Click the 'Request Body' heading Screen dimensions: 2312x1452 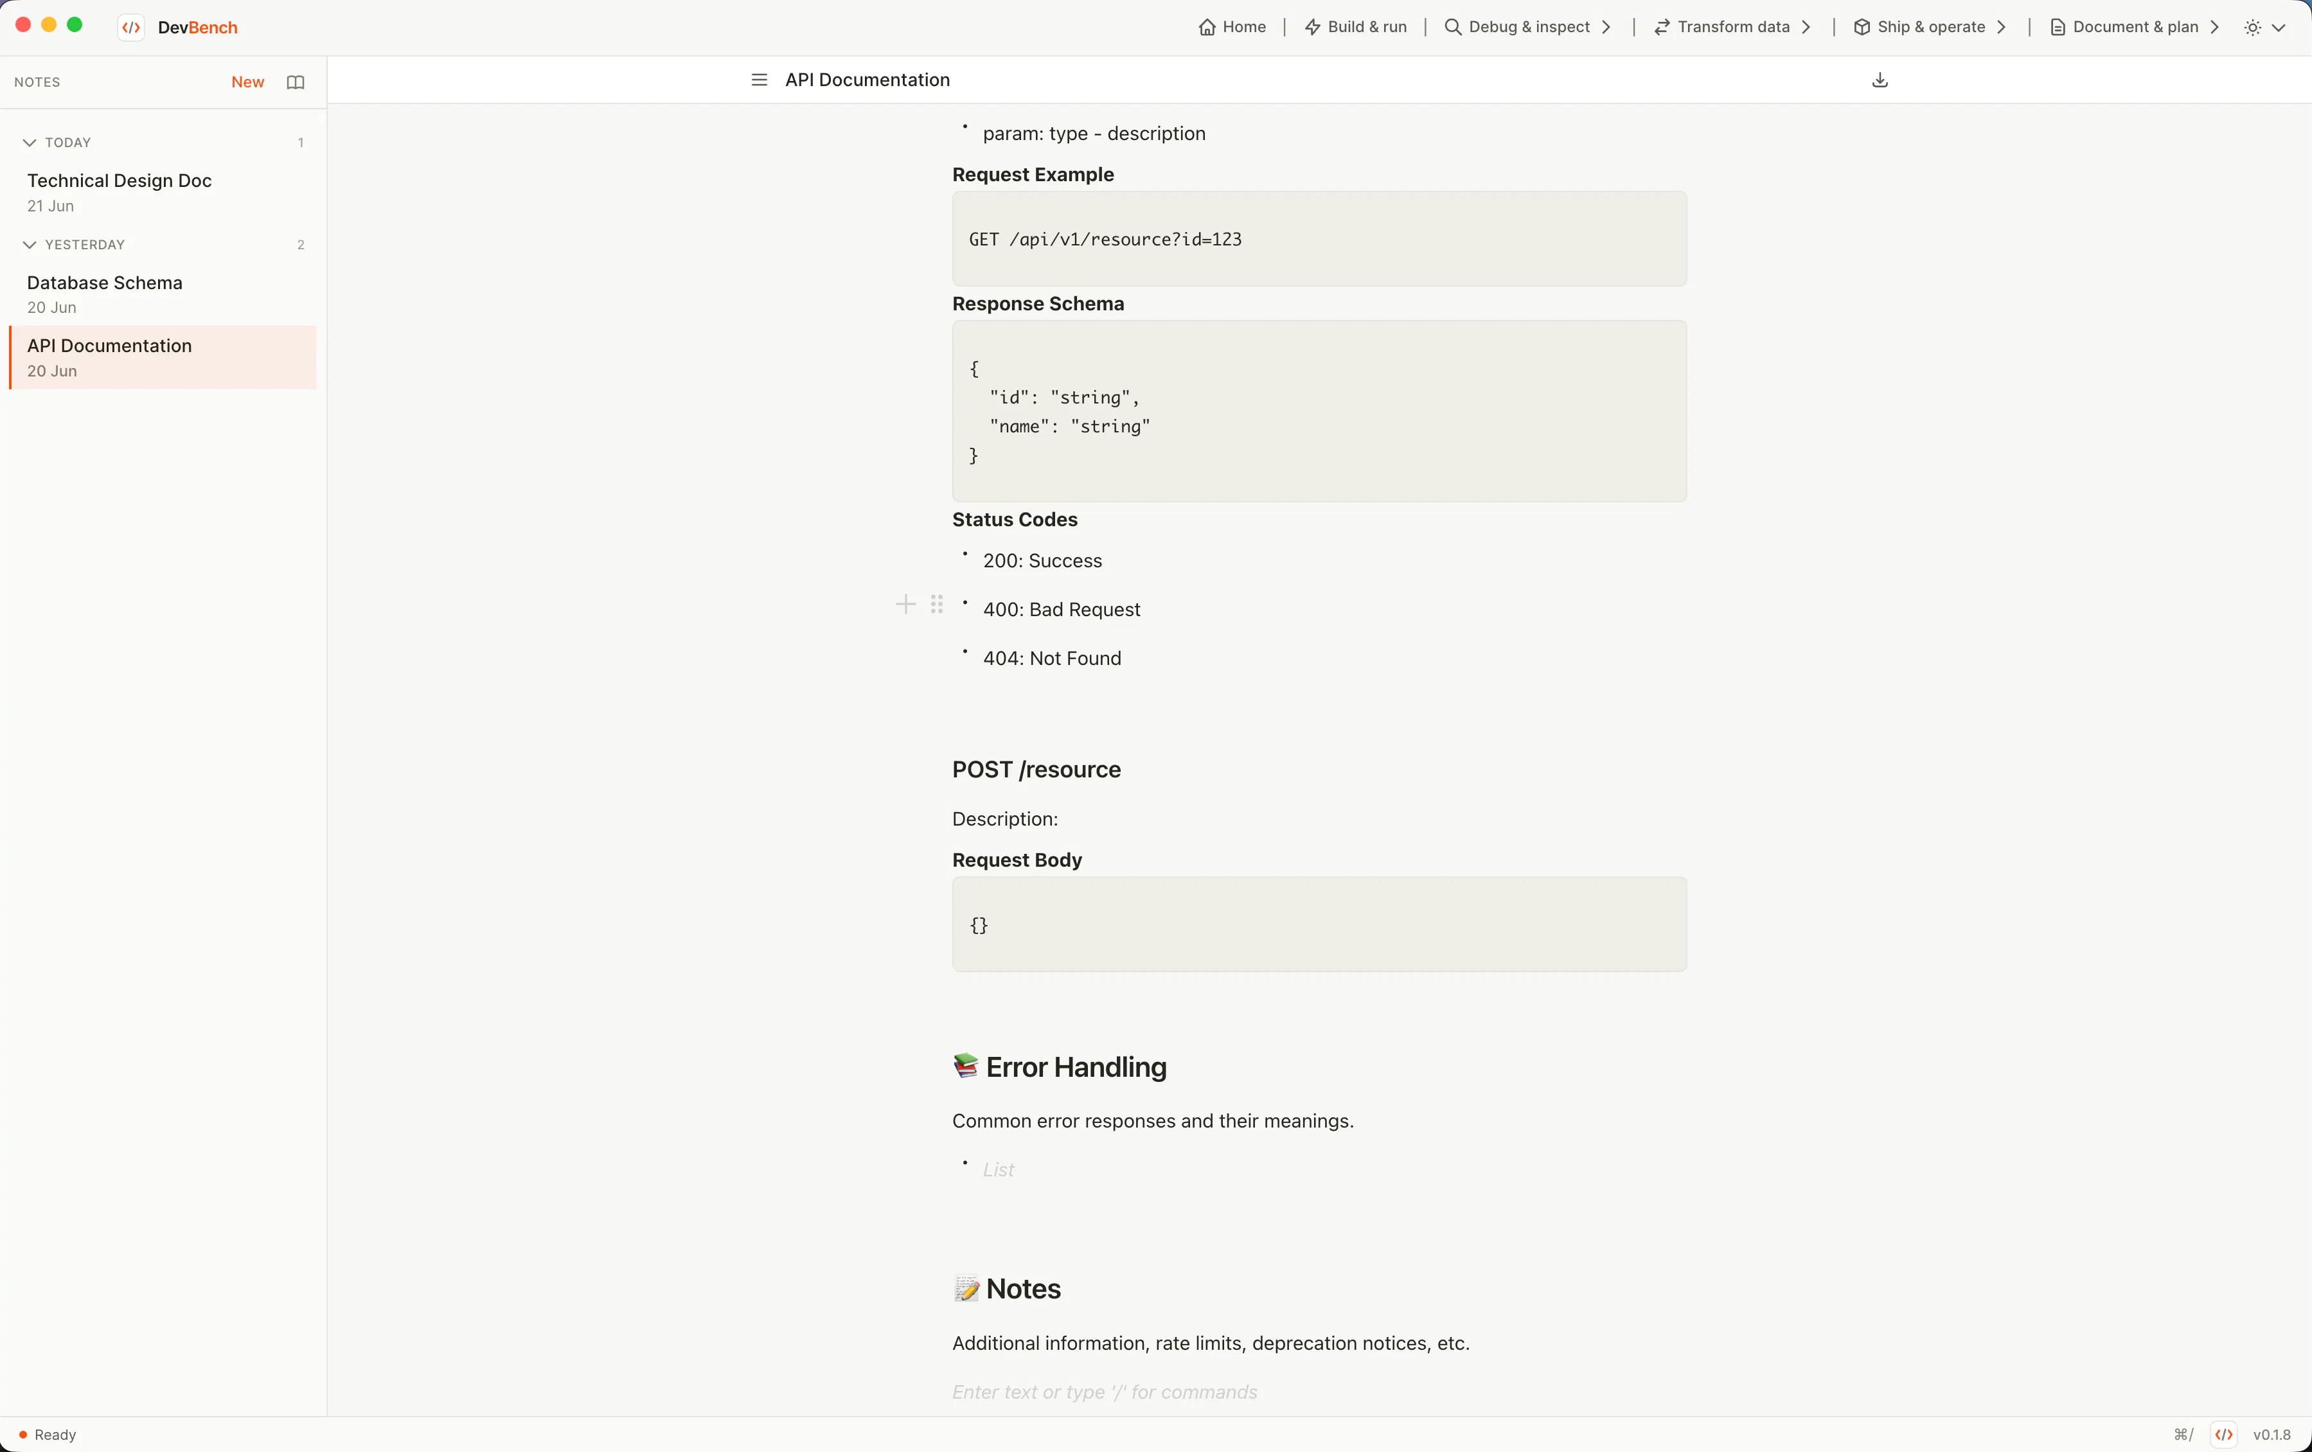tap(1017, 860)
